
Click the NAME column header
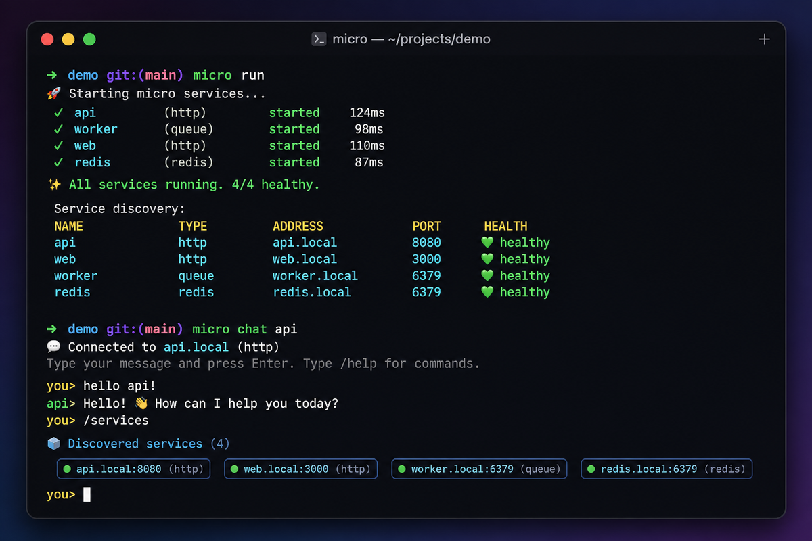click(x=69, y=227)
